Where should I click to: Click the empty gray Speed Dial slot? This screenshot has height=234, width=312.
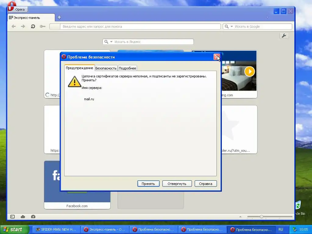point(151,200)
